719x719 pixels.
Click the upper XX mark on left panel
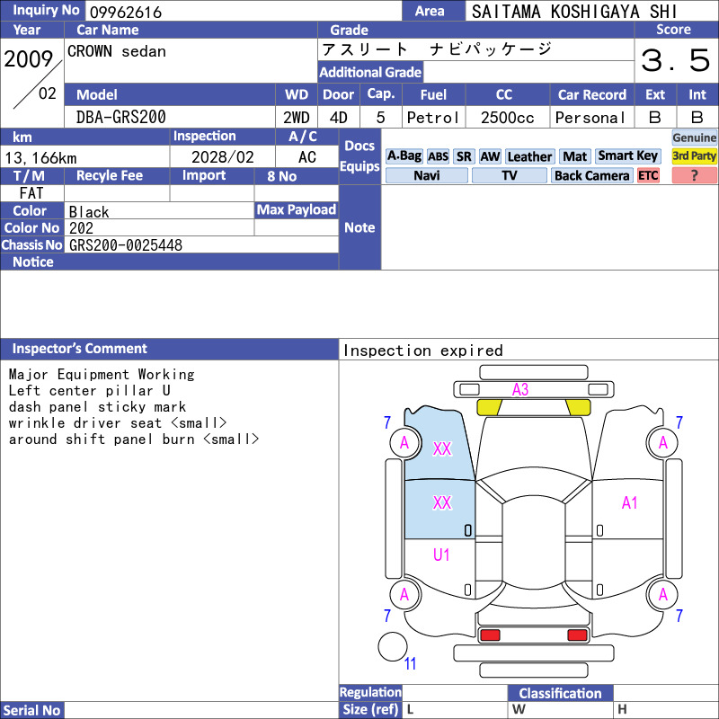point(442,448)
